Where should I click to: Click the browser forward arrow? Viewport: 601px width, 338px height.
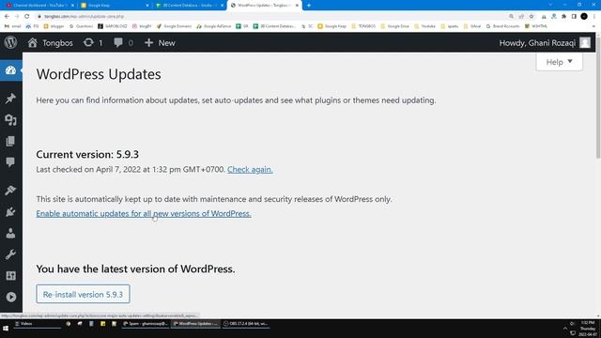17,17
